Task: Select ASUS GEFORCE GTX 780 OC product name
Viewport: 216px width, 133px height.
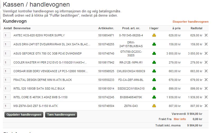Action: (47, 53)
